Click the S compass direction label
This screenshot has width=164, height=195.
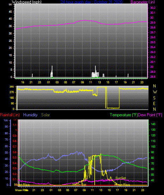point(154,98)
